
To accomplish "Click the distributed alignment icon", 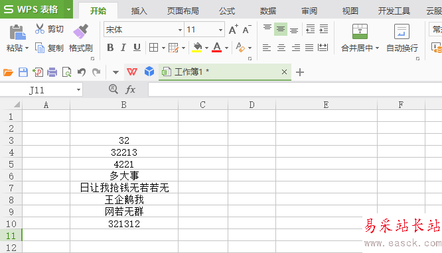I will 323,48.
